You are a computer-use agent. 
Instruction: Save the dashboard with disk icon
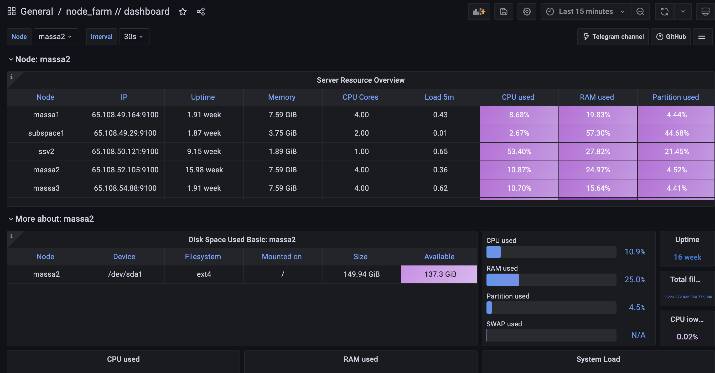(504, 12)
